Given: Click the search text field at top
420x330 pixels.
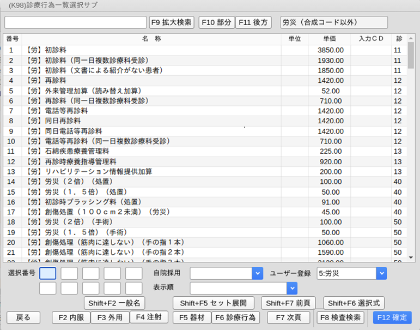Looking at the screenshot, I should (x=75, y=22).
